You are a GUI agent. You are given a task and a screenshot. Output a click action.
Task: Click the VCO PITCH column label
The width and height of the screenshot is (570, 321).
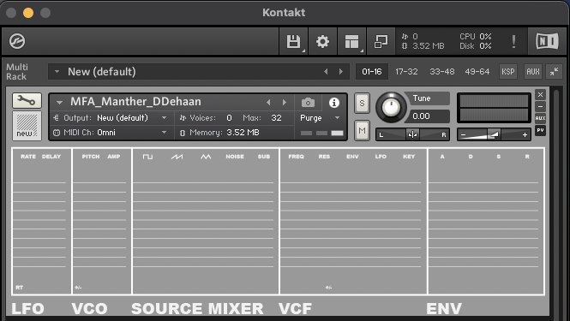point(91,157)
